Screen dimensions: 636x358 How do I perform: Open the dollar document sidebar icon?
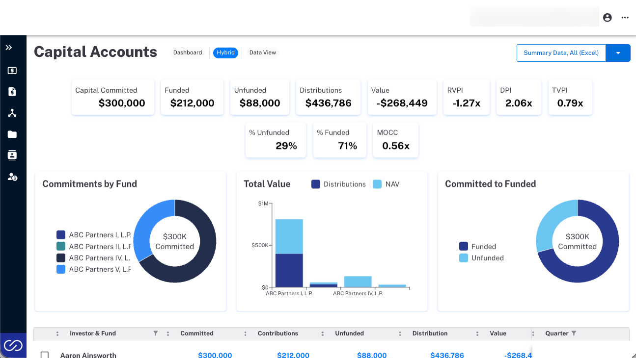pos(12,92)
